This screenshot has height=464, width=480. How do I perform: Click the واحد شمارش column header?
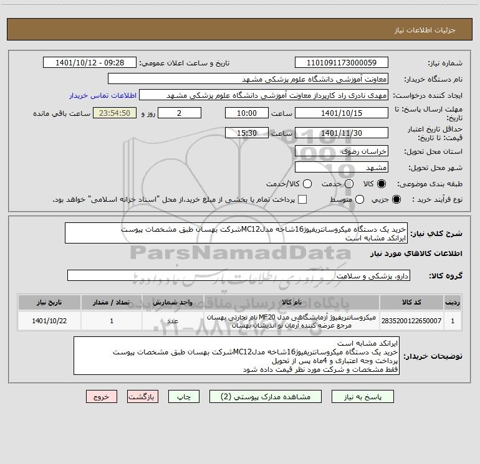click(x=173, y=302)
